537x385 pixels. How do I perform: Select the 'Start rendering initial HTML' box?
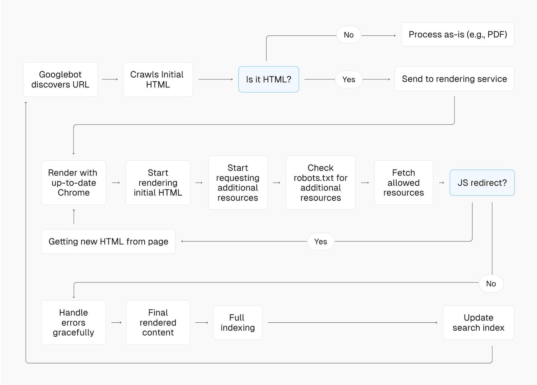[158, 183]
